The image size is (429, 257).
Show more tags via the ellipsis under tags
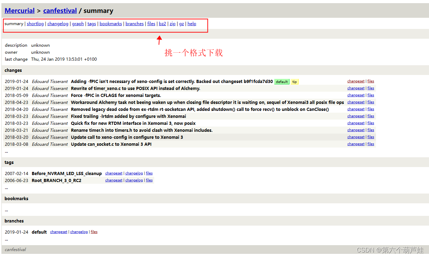click(6, 188)
